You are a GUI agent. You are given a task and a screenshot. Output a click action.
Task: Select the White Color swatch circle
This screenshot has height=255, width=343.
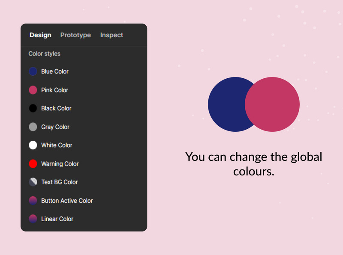point(33,145)
